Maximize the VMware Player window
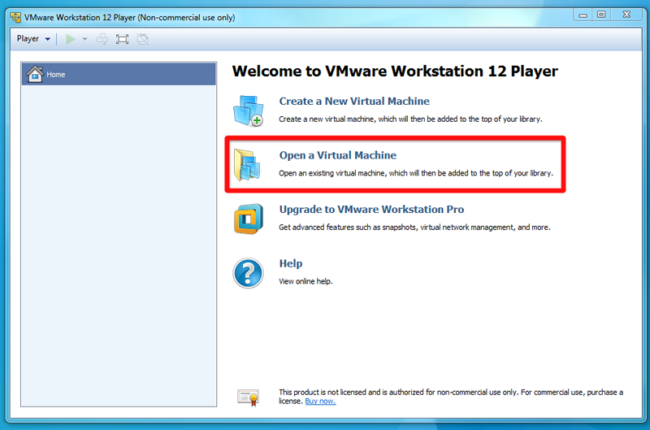The width and height of the screenshot is (650, 430). [601, 15]
